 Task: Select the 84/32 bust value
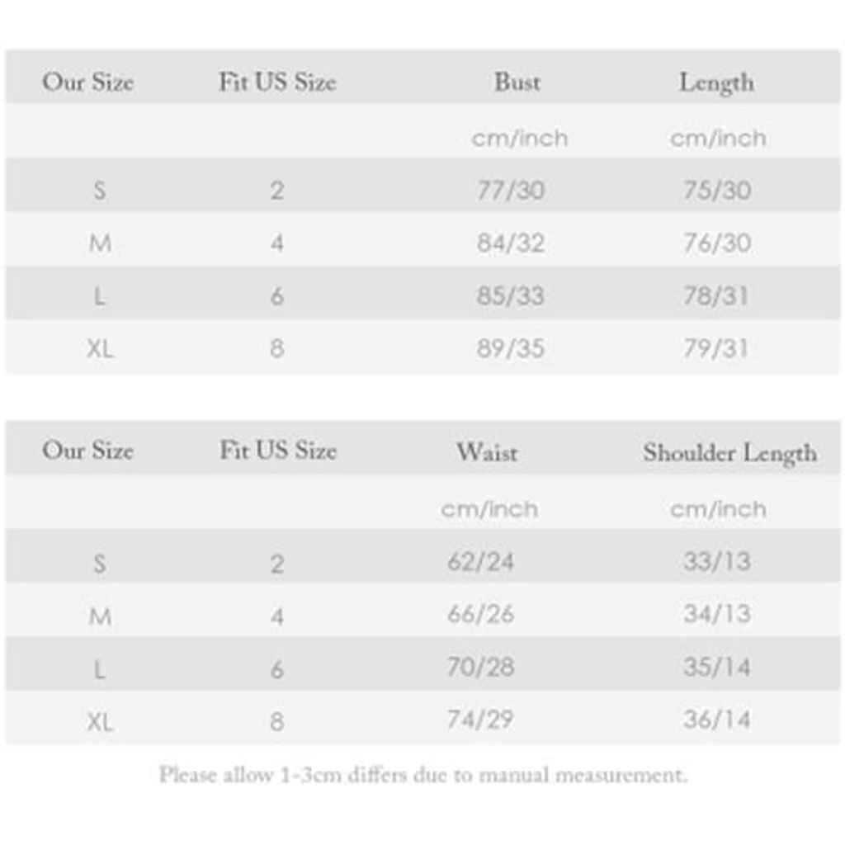pyautogui.click(x=511, y=243)
